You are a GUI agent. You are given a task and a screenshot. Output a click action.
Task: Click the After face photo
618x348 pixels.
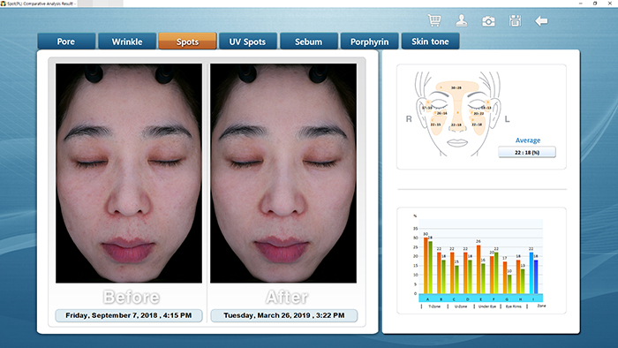(x=283, y=173)
